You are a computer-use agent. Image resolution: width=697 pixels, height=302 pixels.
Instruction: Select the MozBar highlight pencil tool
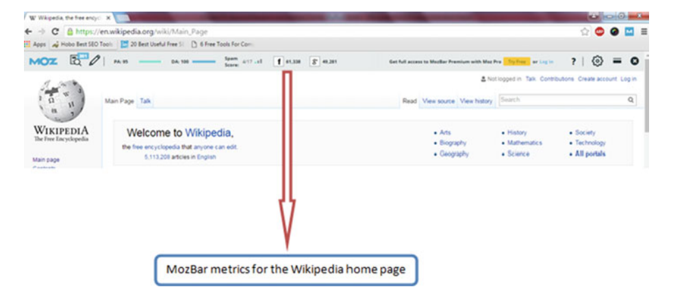pyautogui.click(x=94, y=61)
